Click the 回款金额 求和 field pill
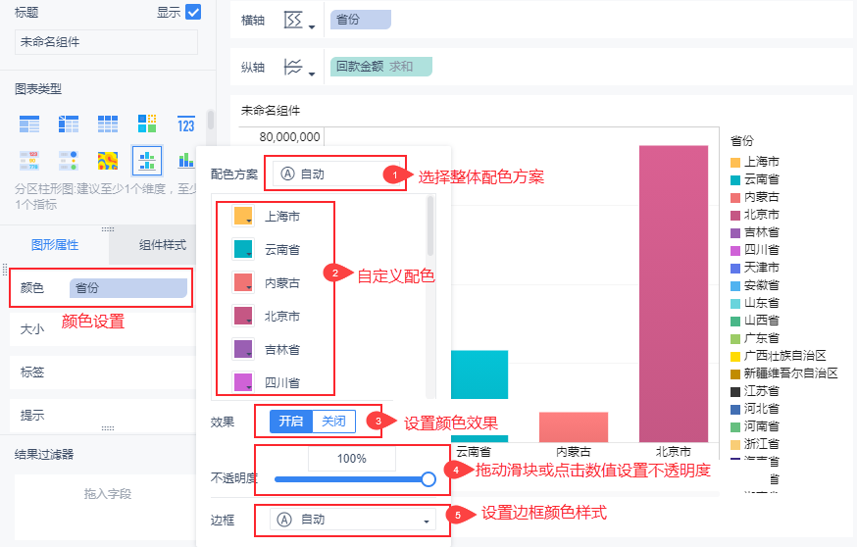The image size is (857, 547). pyautogui.click(x=381, y=67)
